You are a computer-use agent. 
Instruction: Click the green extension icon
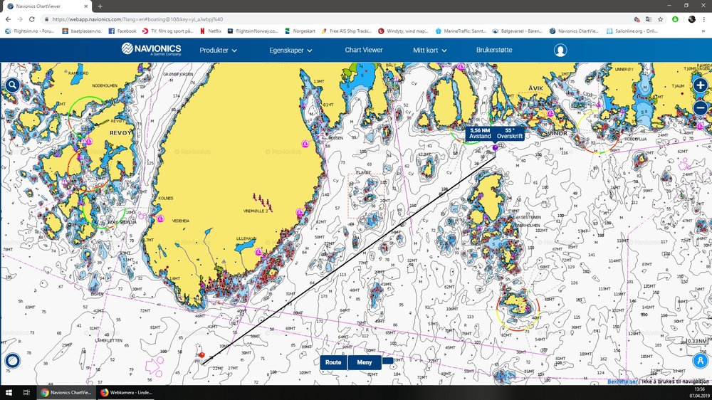675,19
